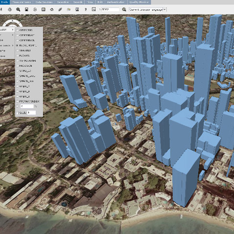Click the stacked layers toolbar icon

tap(77, 9)
